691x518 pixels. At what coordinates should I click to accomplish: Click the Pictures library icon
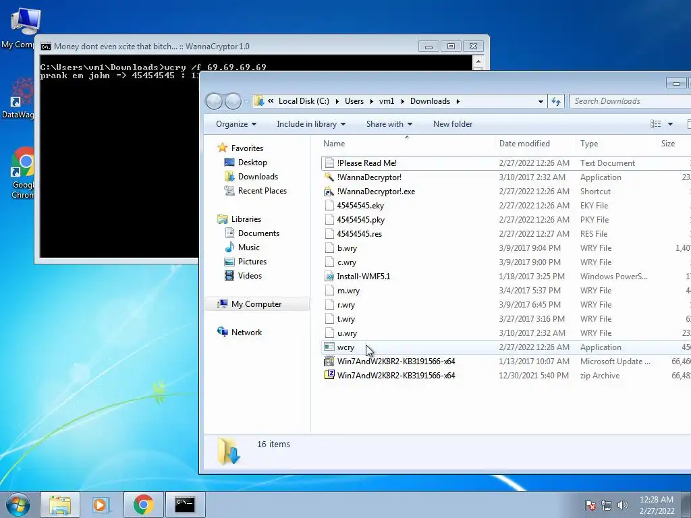pos(229,262)
